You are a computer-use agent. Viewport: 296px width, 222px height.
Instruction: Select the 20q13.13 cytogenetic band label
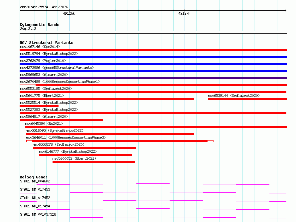(28, 29)
